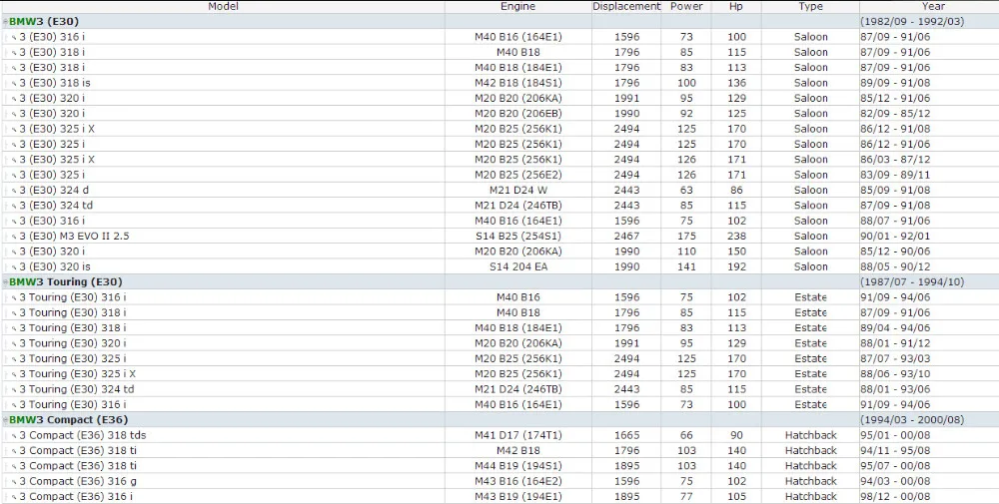Sort by the Type column header
Viewport: 999px width, 504px height.
click(x=810, y=6)
